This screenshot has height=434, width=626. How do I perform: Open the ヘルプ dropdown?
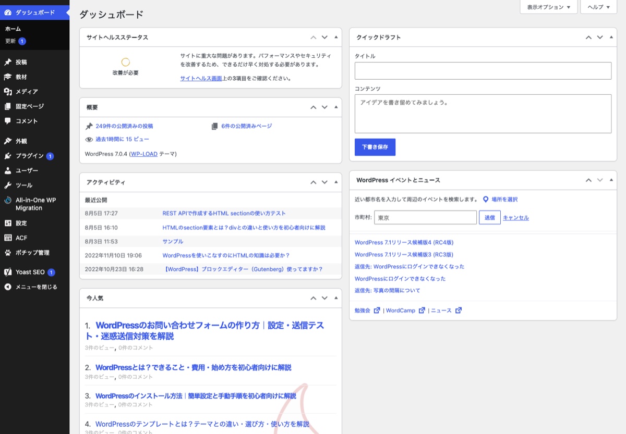[598, 7]
